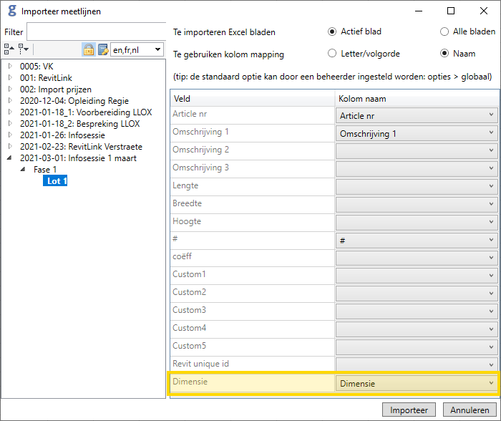Open the Lengte column dropdown
The width and height of the screenshot is (501, 421).
[417, 187]
